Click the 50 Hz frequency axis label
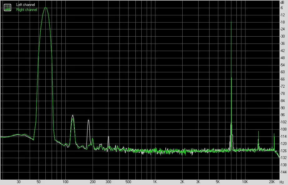This screenshot has width=288, height=185. click(x=38, y=182)
